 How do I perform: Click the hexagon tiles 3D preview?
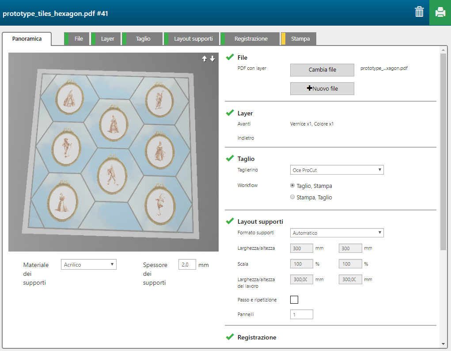pyautogui.click(x=114, y=152)
